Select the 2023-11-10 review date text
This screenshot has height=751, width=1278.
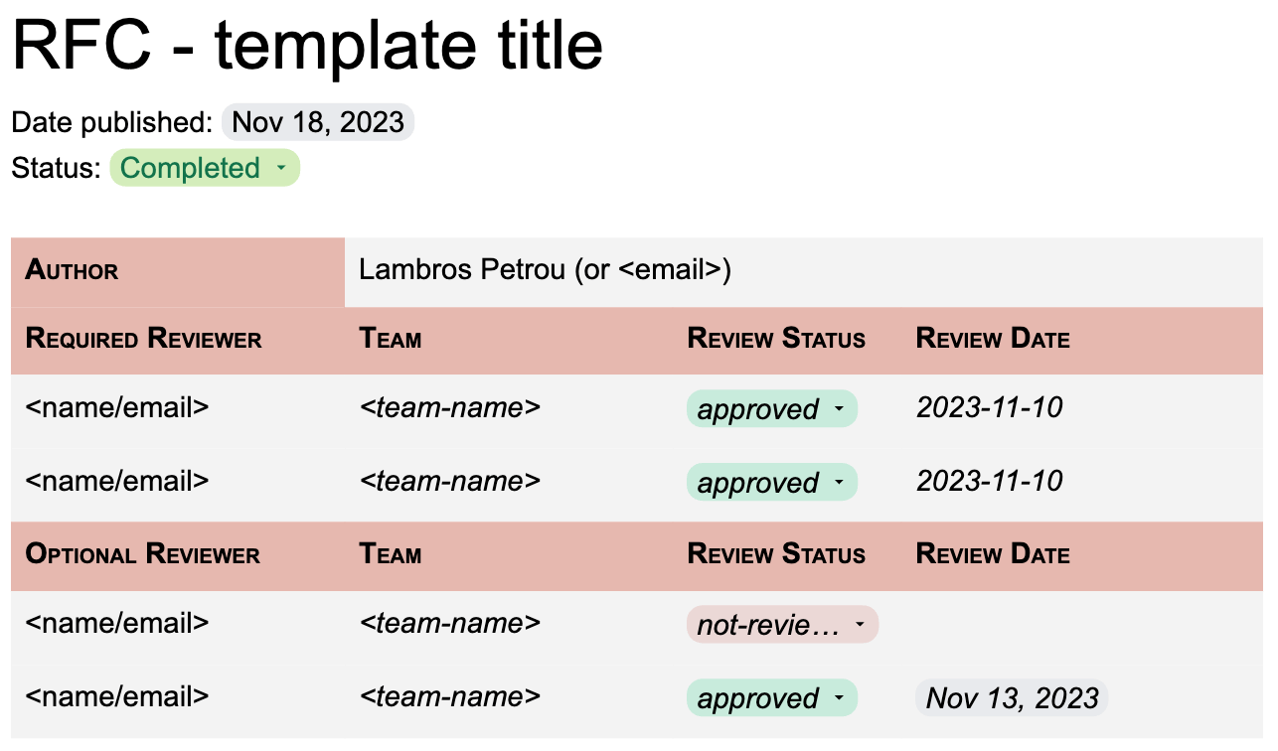coord(989,407)
